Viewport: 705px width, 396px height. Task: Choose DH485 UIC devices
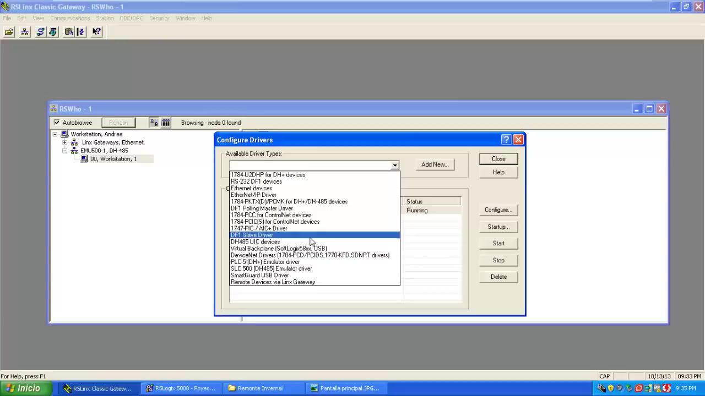coord(314,242)
